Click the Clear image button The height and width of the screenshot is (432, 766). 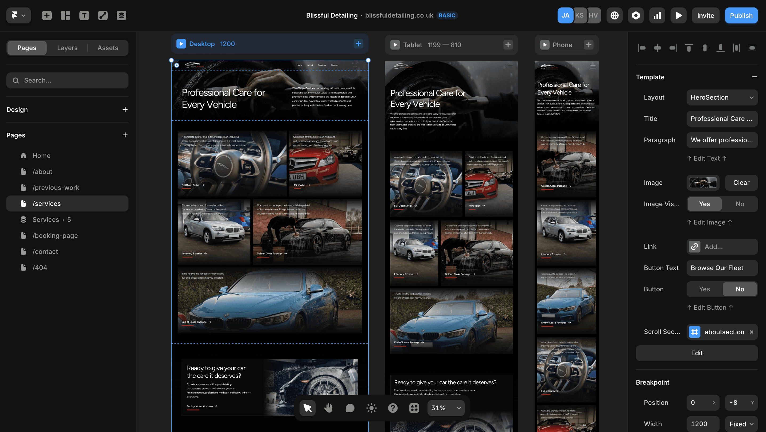click(x=741, y=182)
